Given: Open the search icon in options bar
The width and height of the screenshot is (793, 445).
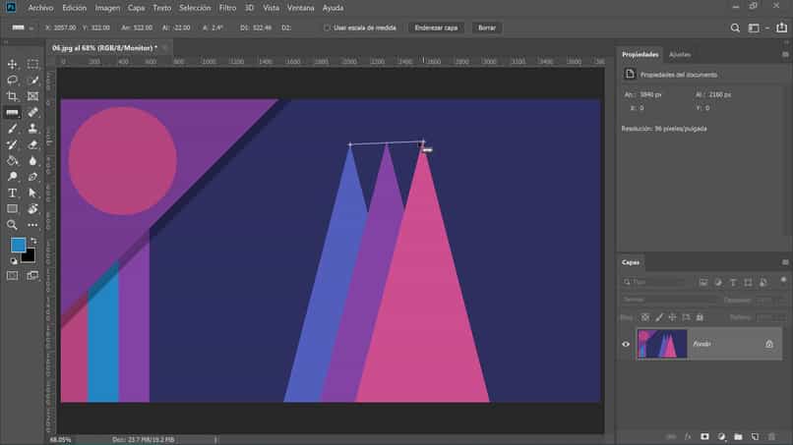Looking at the screenshot, I should coord(735,28).
